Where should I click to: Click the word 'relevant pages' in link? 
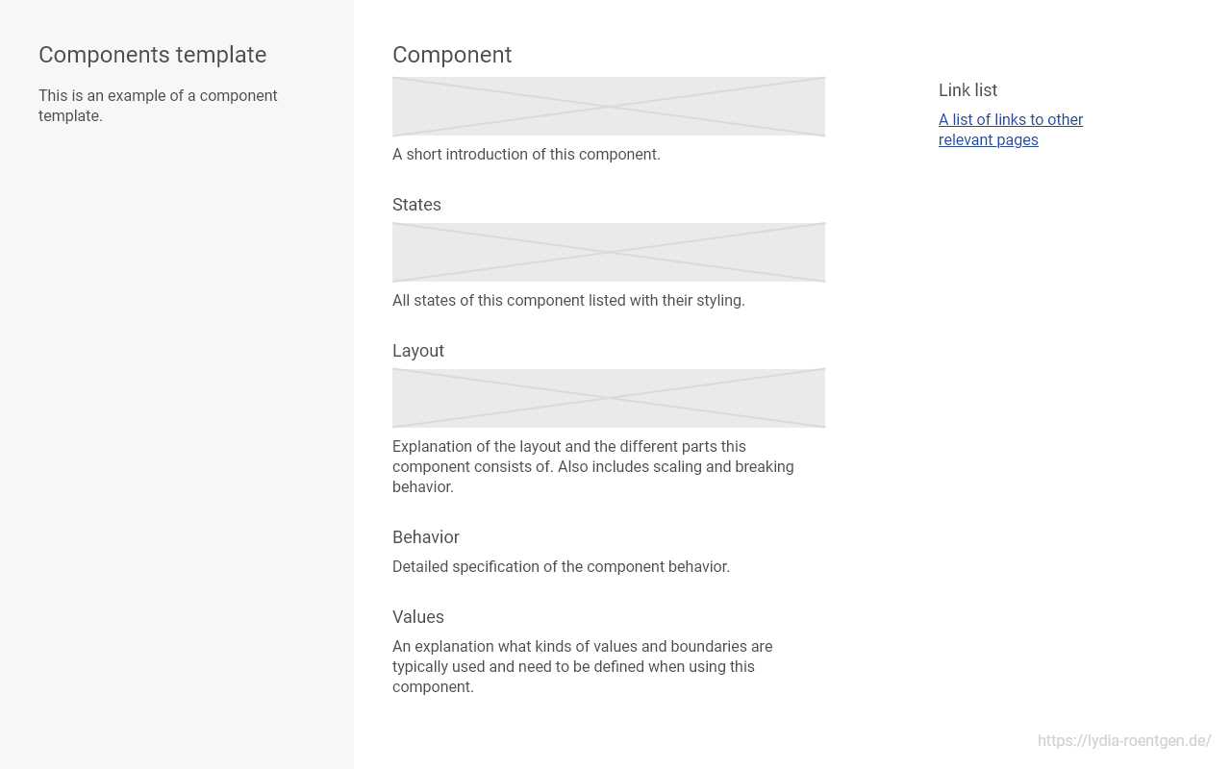click(989, 140)
